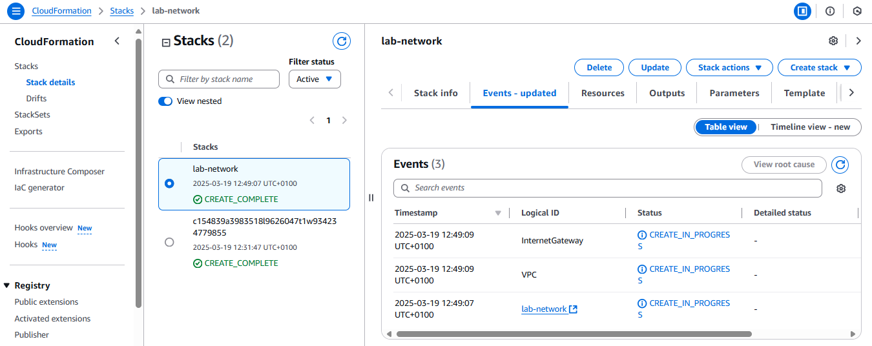The image size is (872, 346).
Task: Open StackSets in sidebar
Action: click(x=32, y=115)
